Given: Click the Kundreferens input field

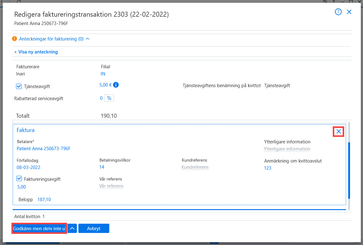Looking at the screenshot, I should 195,167.
